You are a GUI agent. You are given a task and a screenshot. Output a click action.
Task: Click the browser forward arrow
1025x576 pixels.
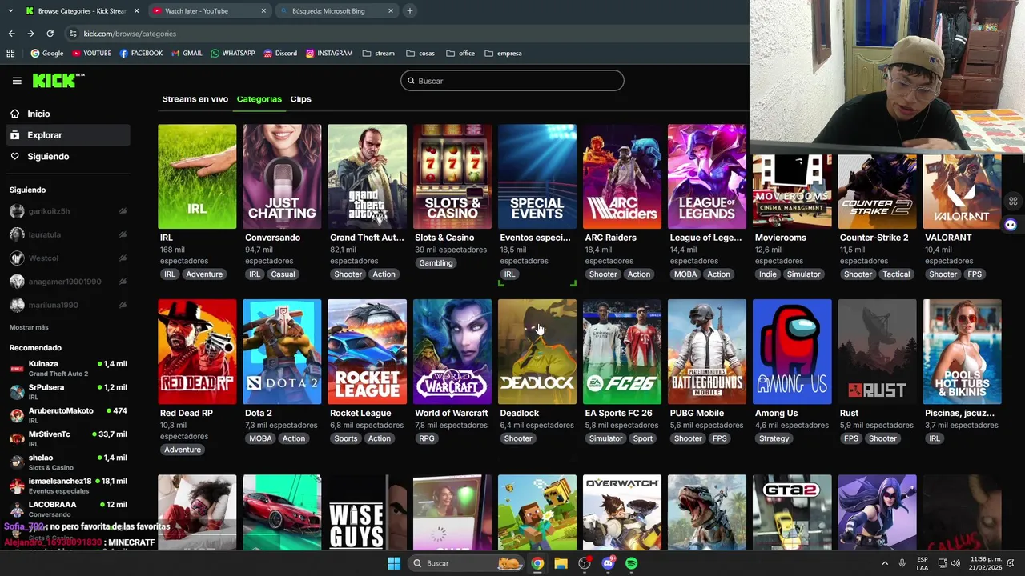[x=30, y=34]
